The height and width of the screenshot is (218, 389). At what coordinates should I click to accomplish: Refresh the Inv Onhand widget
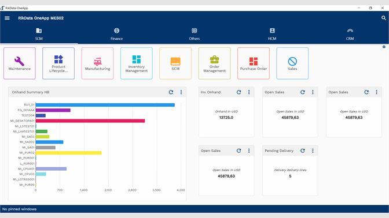[238, 92]
